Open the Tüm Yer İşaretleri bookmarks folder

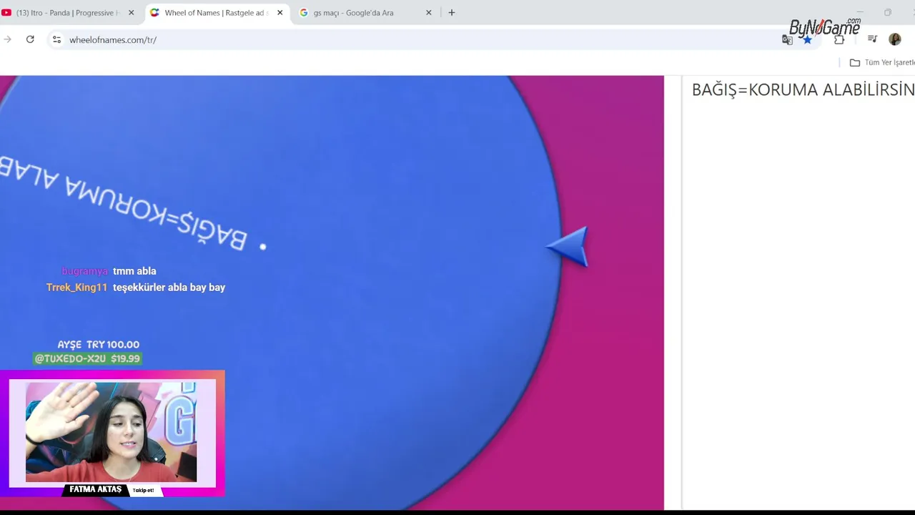[882, 62]
